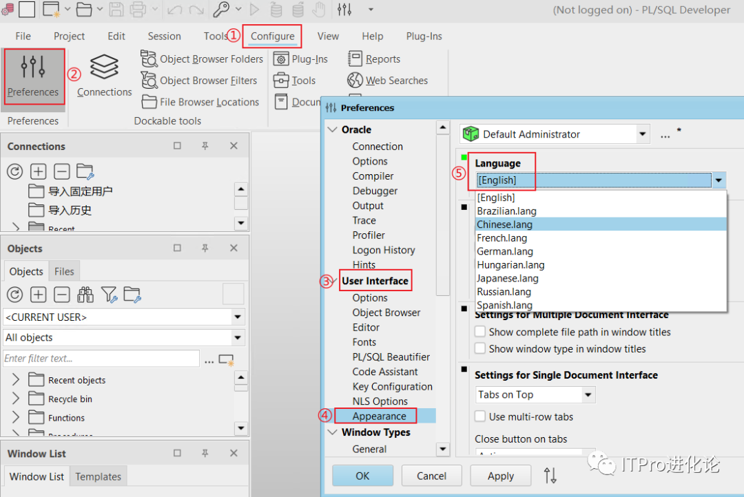The width and height of the screenshot is (744, 497).
Task: Open Connections from the Configure ribbon
Action: (105, 76)
